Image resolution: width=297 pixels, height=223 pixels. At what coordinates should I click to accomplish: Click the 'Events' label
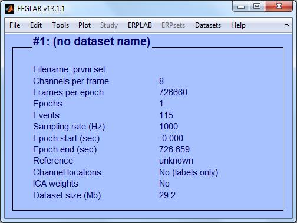(x=46, y=115)
